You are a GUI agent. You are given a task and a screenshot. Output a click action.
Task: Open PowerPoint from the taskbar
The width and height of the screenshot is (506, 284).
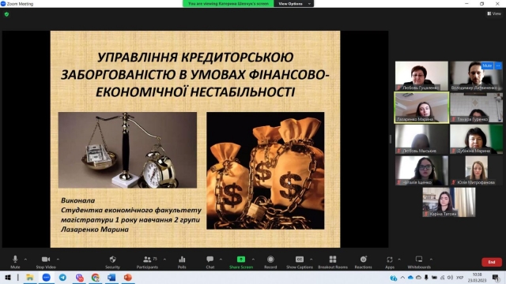[128, 277]
